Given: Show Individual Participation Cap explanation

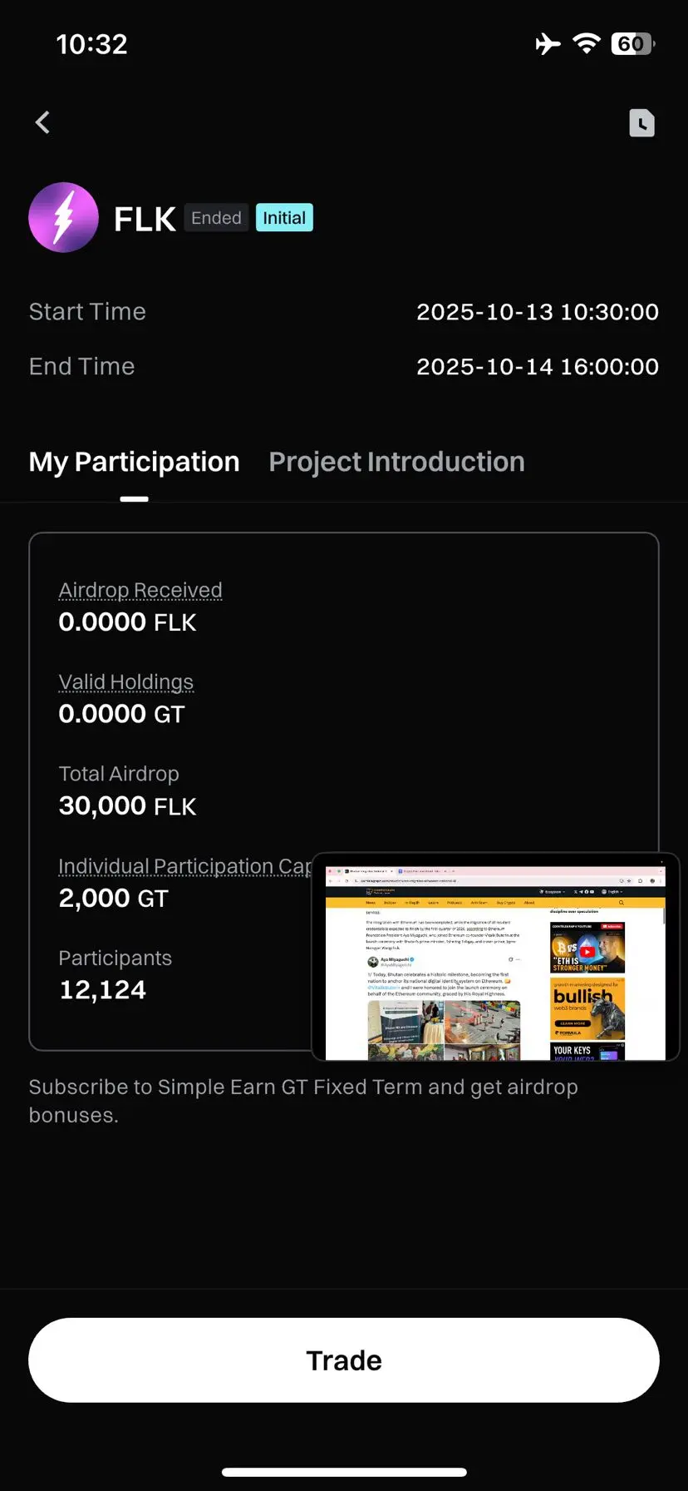Looking at the screenshot, I should click(184, 866).
